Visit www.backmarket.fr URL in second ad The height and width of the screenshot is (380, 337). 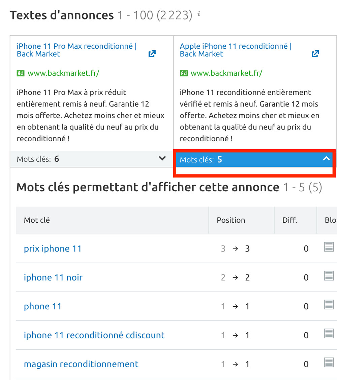[x=226, y=73]
